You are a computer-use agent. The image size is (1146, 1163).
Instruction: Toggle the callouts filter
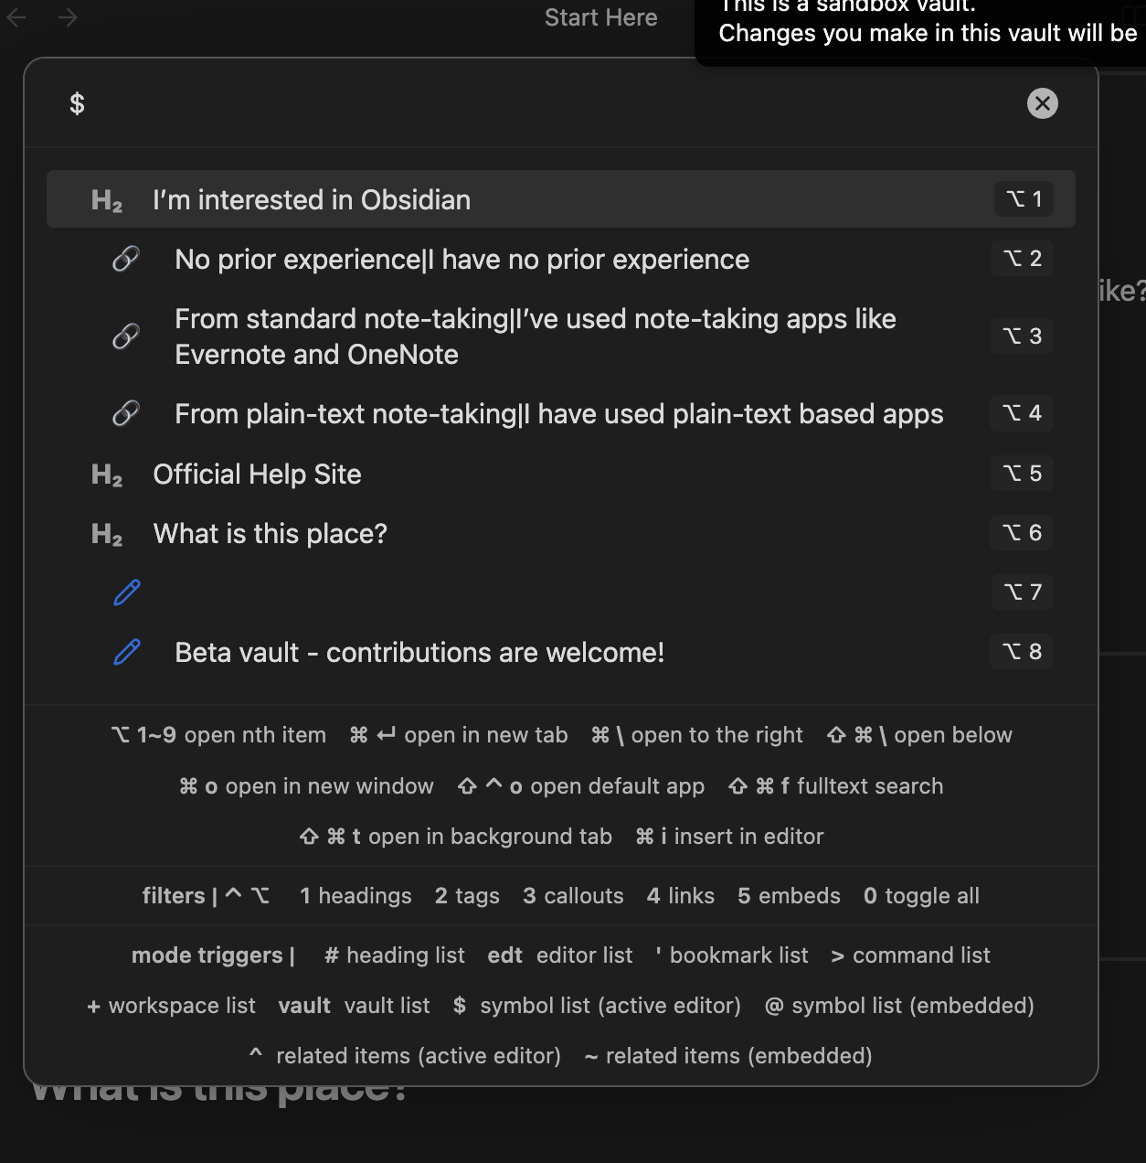(573, 896)
